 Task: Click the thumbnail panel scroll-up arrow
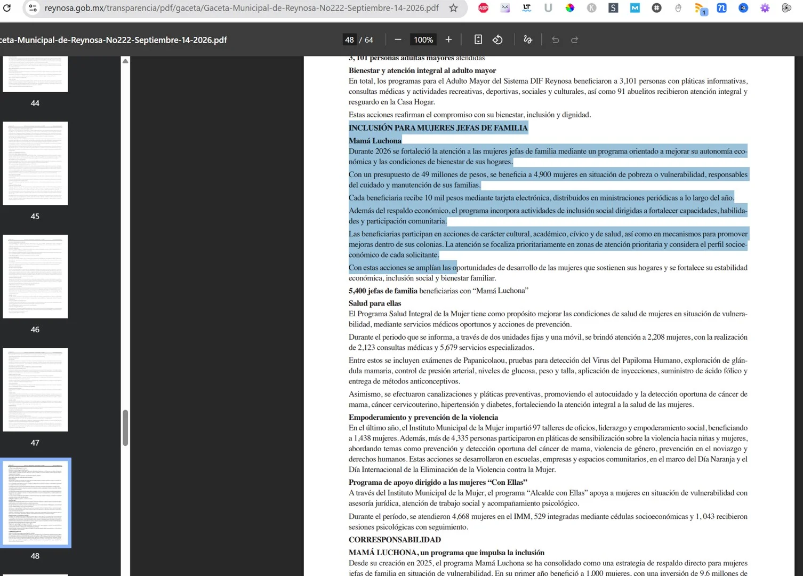pyautogui.click(x=125, y=61)
